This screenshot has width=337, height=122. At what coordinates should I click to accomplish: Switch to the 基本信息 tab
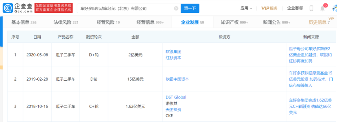click(24, 22)
